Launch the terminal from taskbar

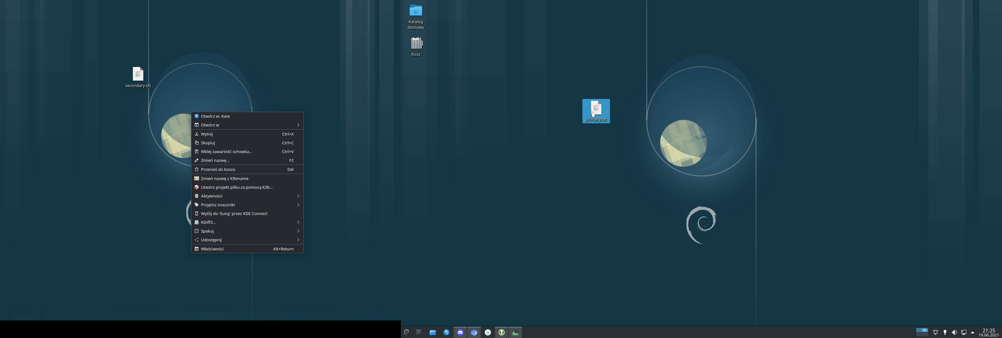pyautogui.click(x=419, y=332)
